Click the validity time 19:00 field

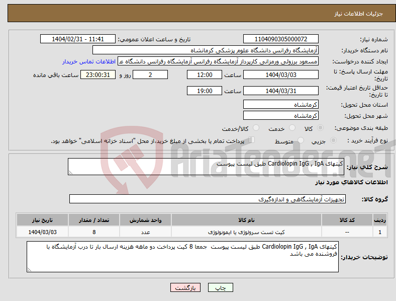205,91
